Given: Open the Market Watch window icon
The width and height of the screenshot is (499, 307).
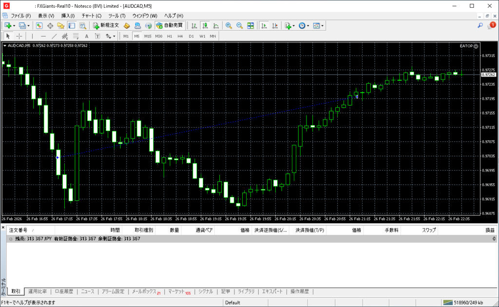Looking at the screenshot, I should 39,25.
